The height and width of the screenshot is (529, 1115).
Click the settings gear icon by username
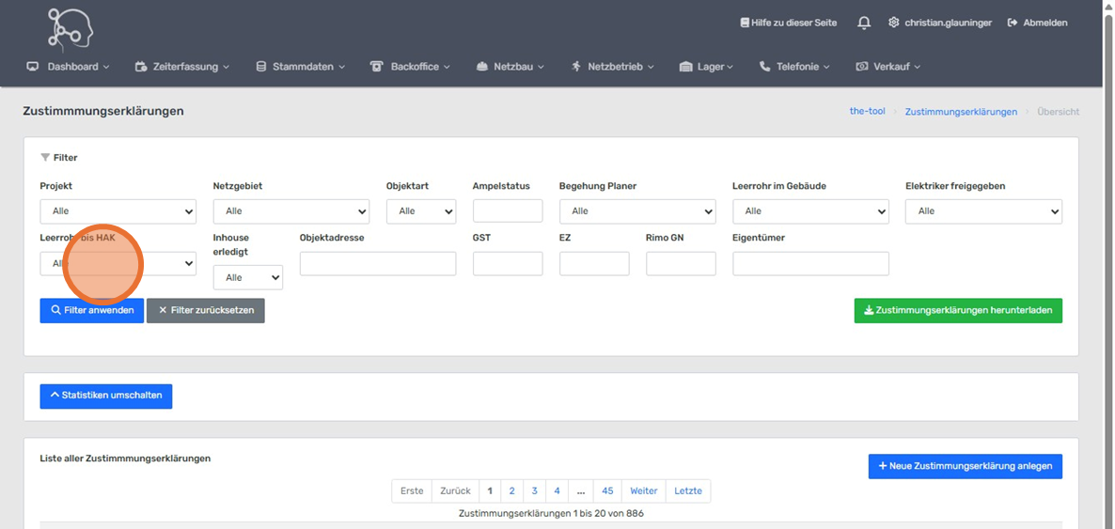pos(893,23)
